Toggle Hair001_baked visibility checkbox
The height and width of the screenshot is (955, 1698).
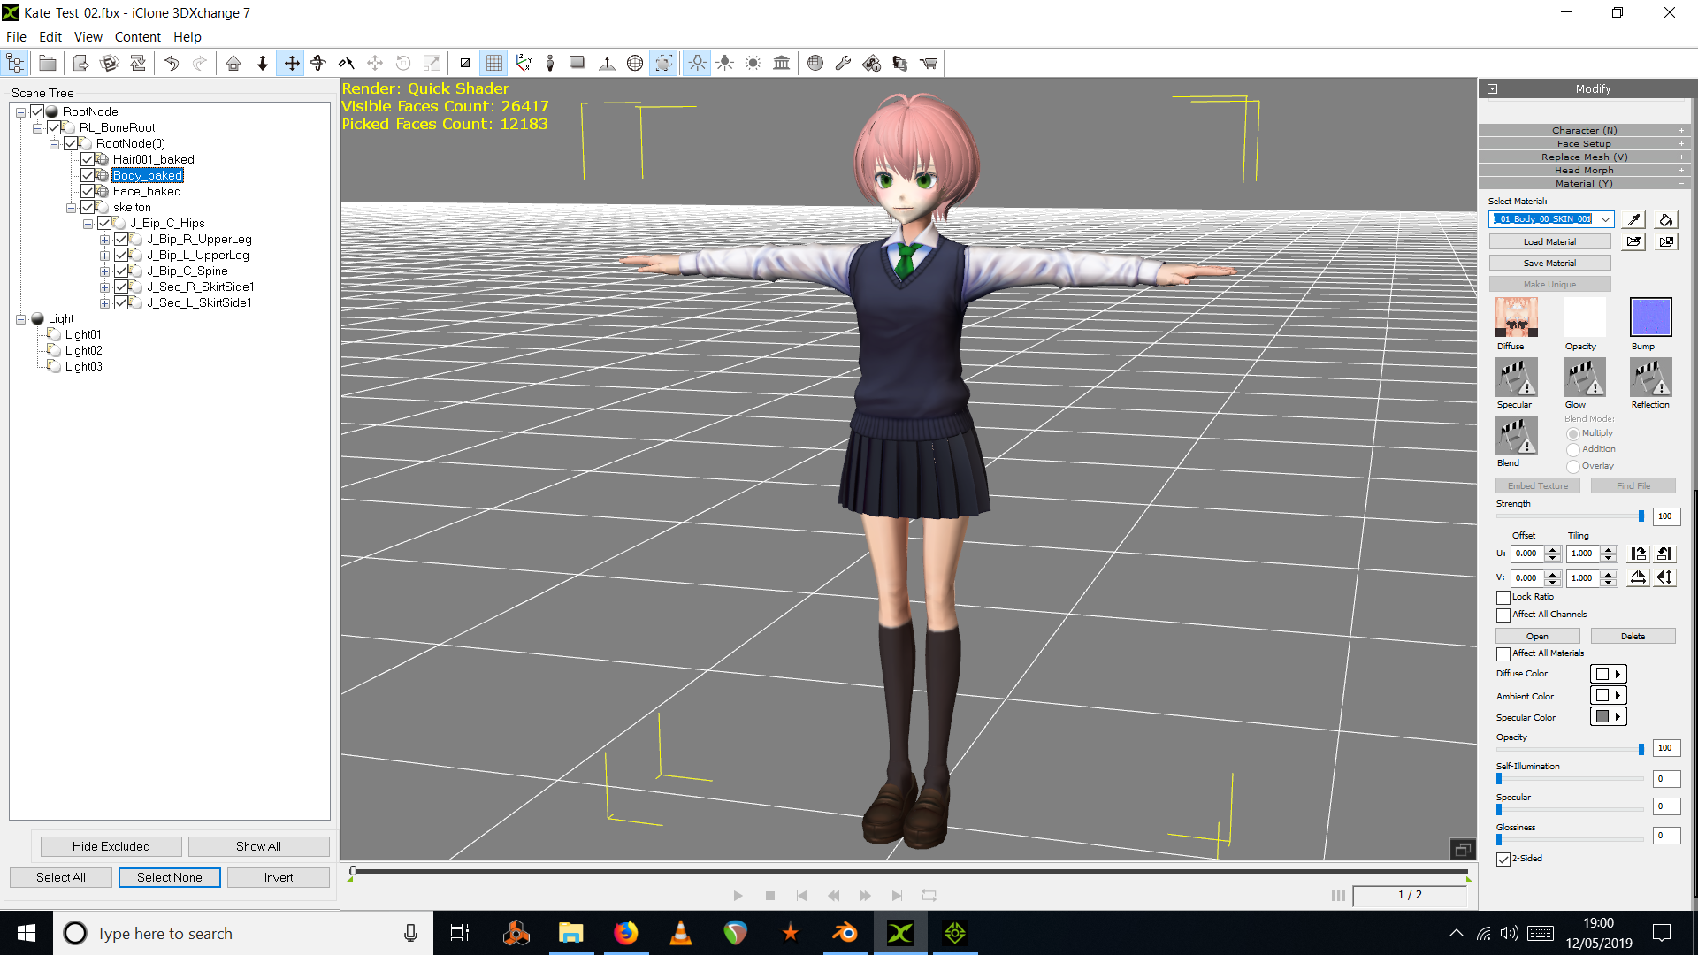(88, 159)
